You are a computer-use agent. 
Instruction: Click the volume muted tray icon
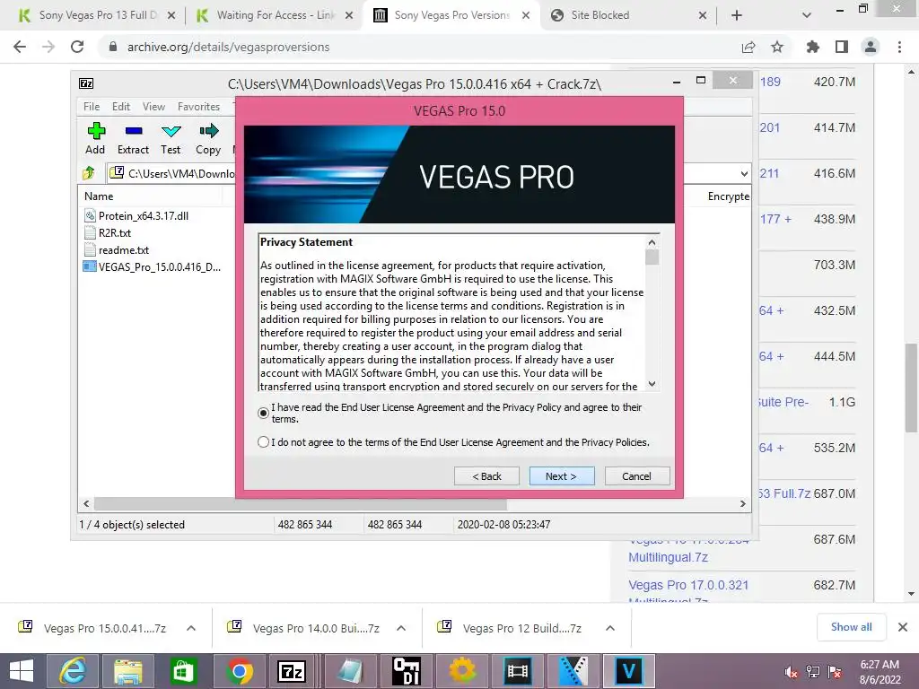point(791,672)
